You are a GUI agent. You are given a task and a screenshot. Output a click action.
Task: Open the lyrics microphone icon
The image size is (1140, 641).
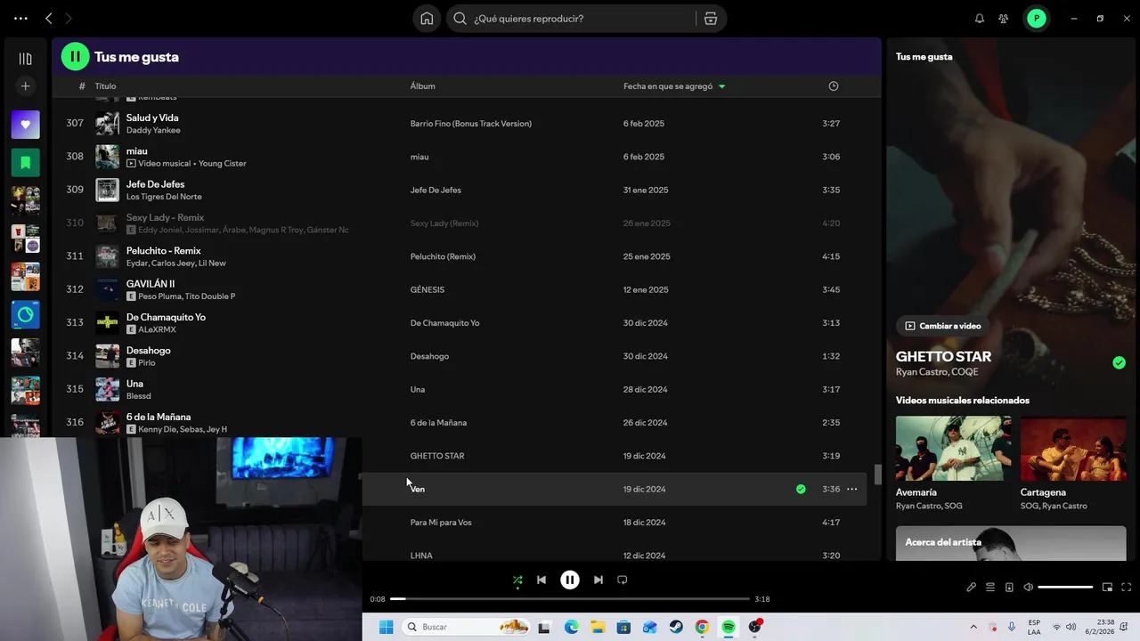pyautogui.click(x=972, y=588)
